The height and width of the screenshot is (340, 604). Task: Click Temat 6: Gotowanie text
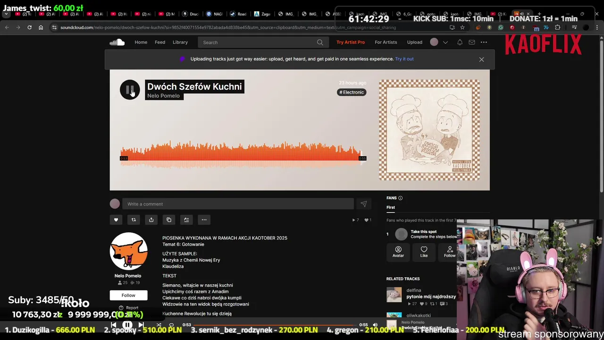[x=183, y=245]
